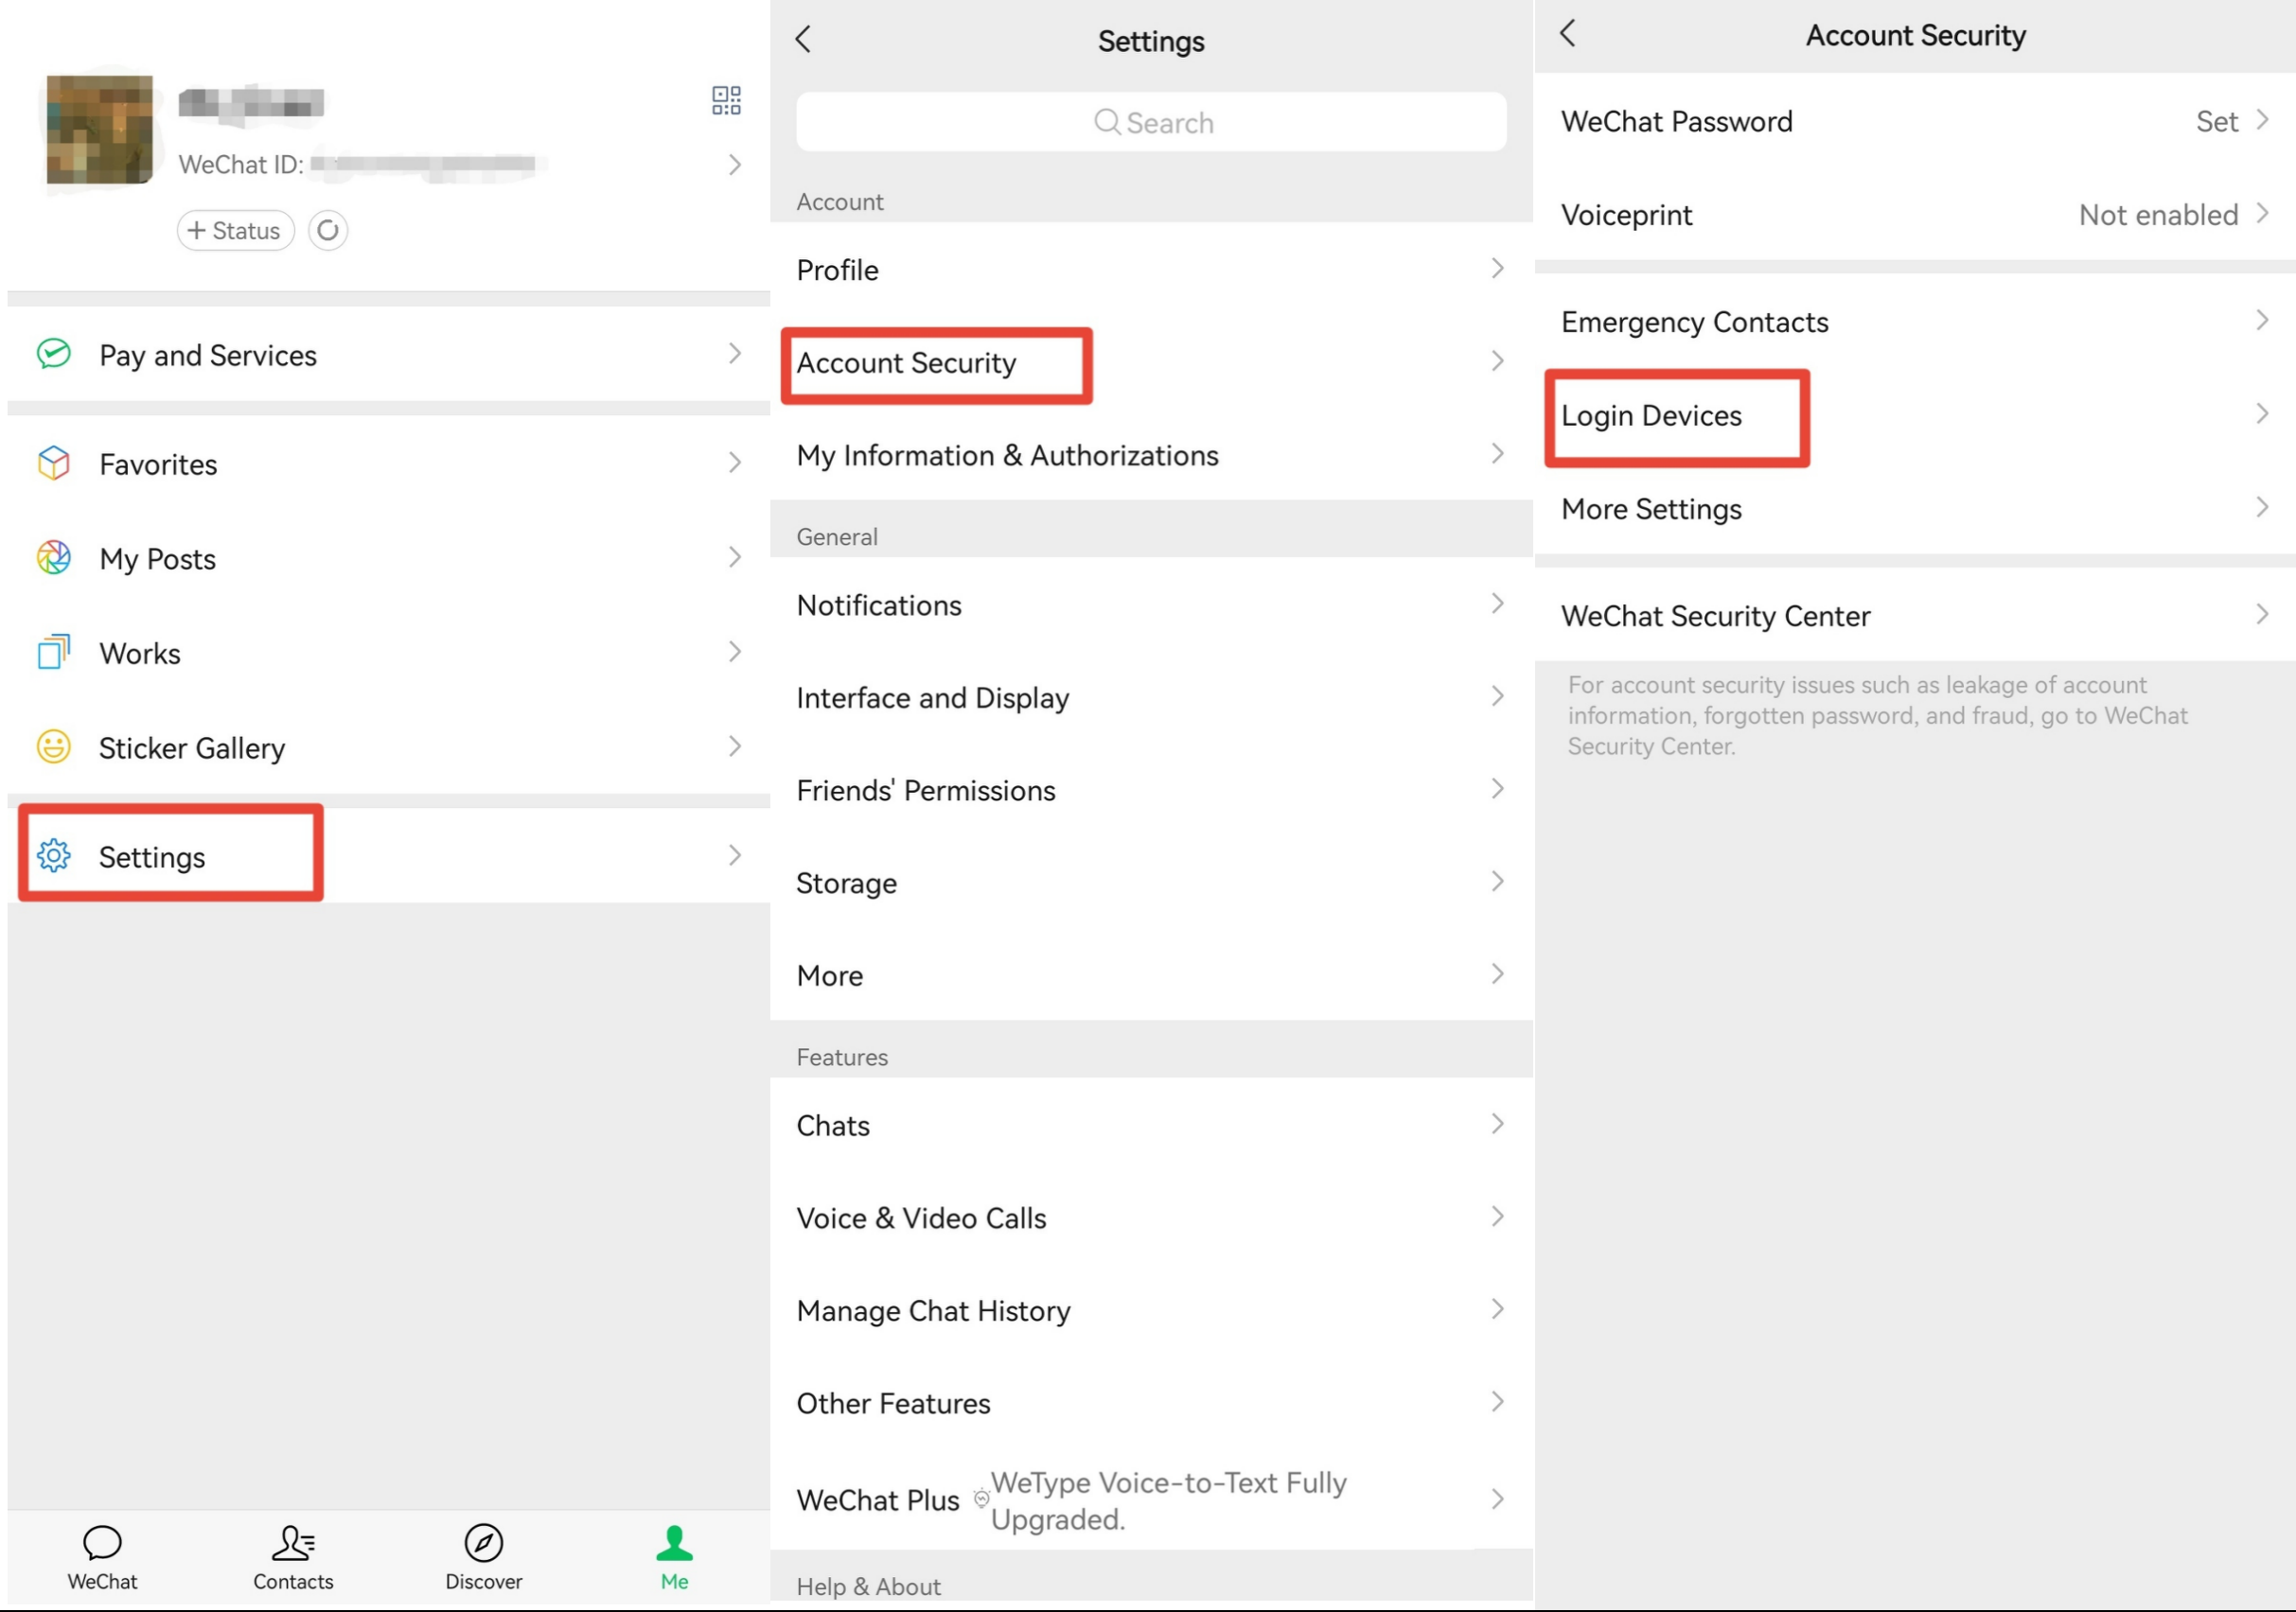Tap the My Posts pinwheel icon
2296x1612 pixels.
click(54, 557)
